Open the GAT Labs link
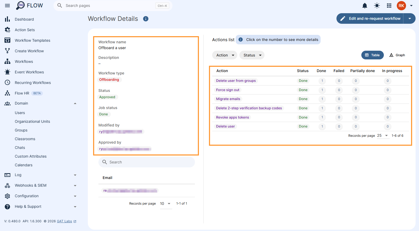Viewport: 419px width, 231px height. point(64,221)
